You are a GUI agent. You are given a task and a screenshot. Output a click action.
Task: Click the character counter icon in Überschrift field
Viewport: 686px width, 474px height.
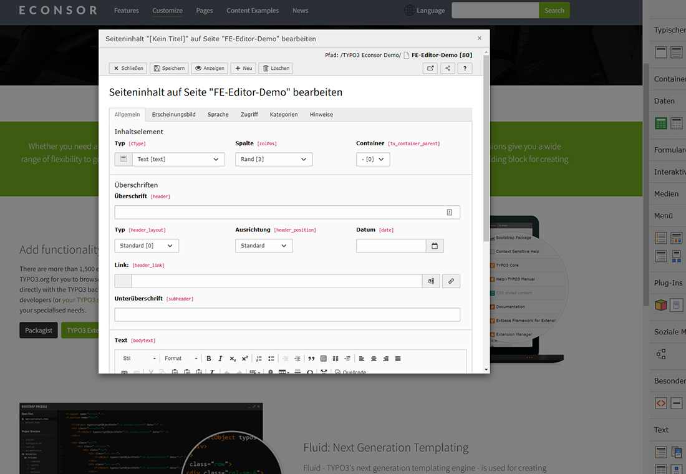click(449, 212)
